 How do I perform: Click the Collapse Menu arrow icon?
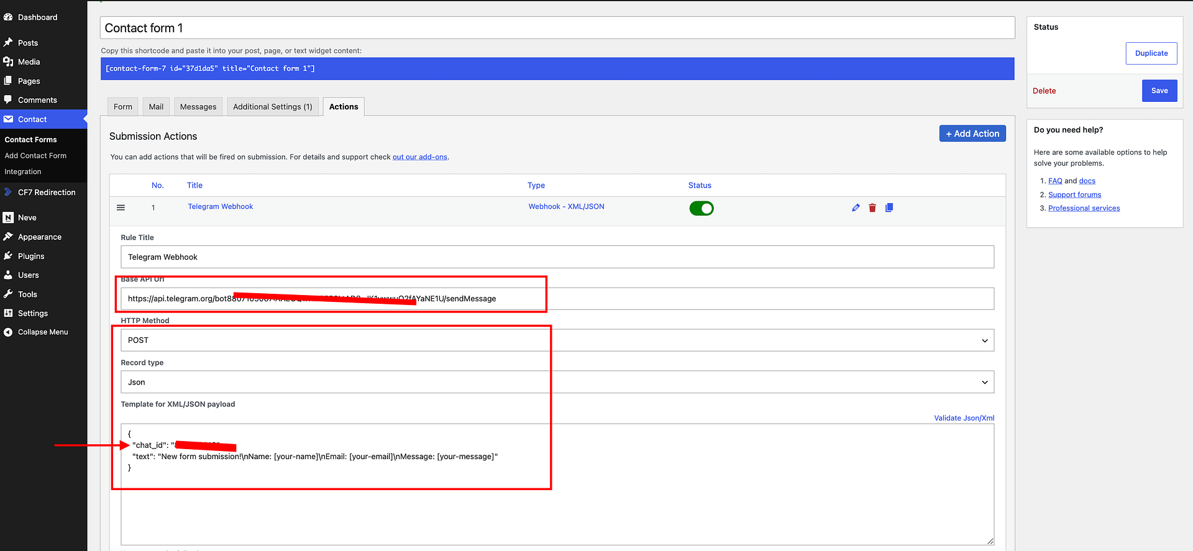tap(8, 332)
